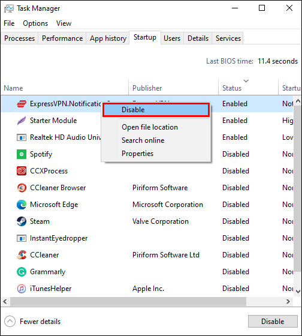Viewport: 302px width, 336px height.
Task: Choose Disable in the context menu
Action: point(156,110)
